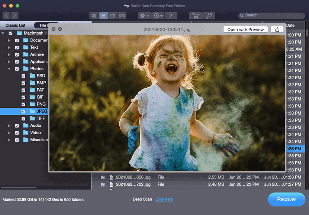
Task: Deselect the PNG folder checkbox
Action: pos(23,104)
